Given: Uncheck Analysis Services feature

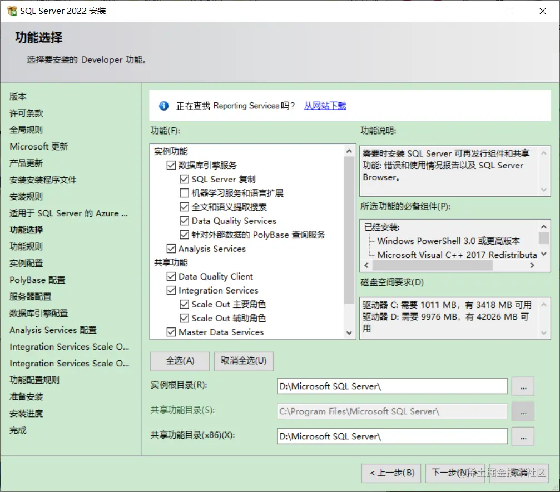Looking at the screenshot, I should (171, 249).
